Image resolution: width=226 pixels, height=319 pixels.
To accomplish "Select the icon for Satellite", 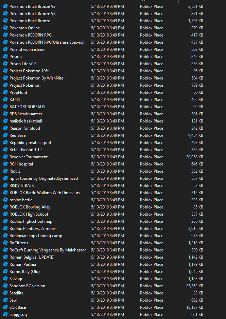I will click(5, 293).
